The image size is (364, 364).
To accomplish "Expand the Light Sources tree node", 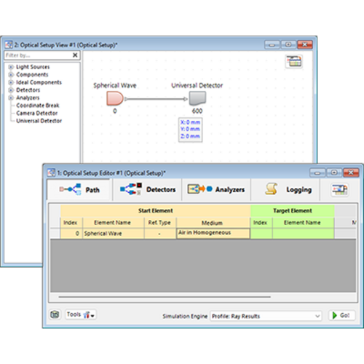I will [11, 67].
